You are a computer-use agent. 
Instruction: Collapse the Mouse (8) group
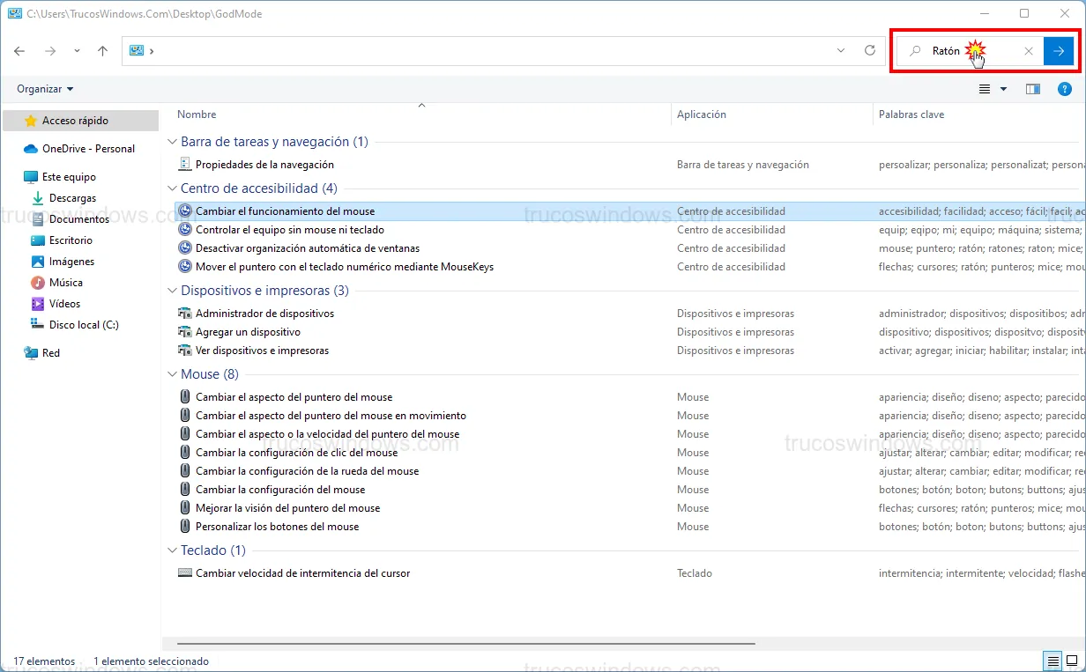point(172,374)
